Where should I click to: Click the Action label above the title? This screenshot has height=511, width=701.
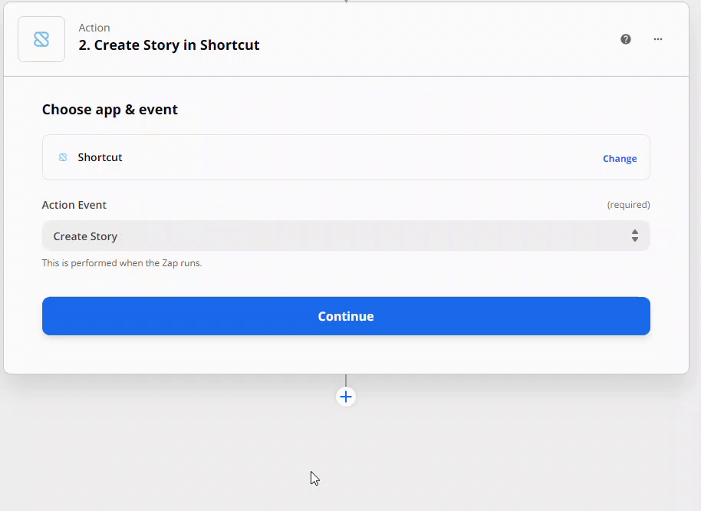pos(94,28)
